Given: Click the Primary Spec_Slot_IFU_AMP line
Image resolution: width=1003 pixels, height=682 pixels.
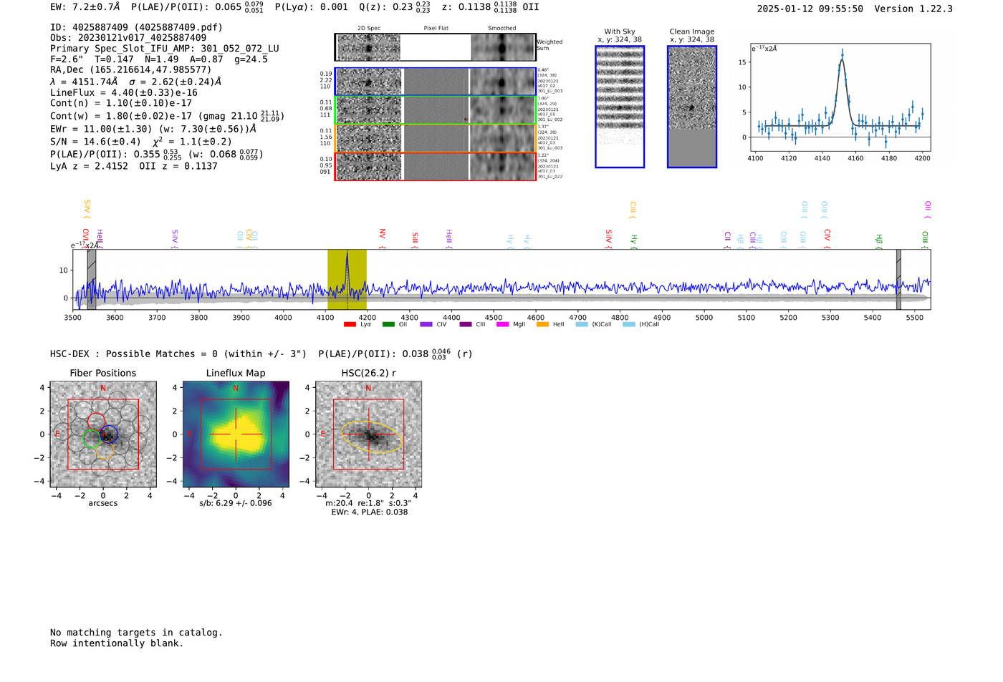Looking at the screenshot, I should click(x=165, y=49).
